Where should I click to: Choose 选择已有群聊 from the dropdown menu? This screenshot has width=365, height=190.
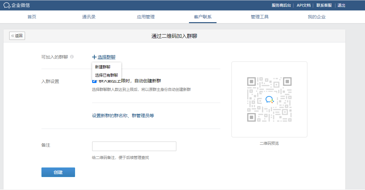pyautogui.click(x=107, y=75)
